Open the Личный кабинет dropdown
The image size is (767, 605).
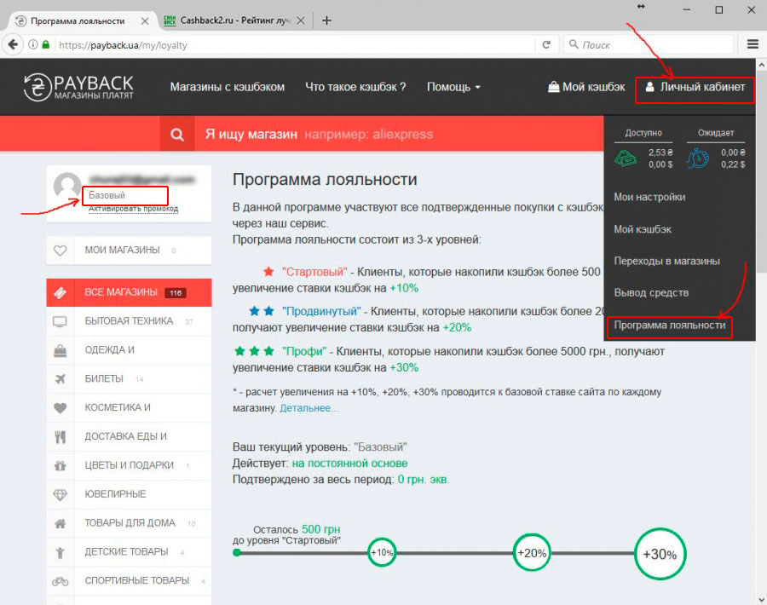(x=695, y=87)
